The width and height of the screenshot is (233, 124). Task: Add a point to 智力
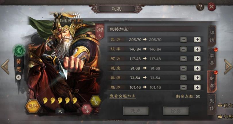[197, 59]
